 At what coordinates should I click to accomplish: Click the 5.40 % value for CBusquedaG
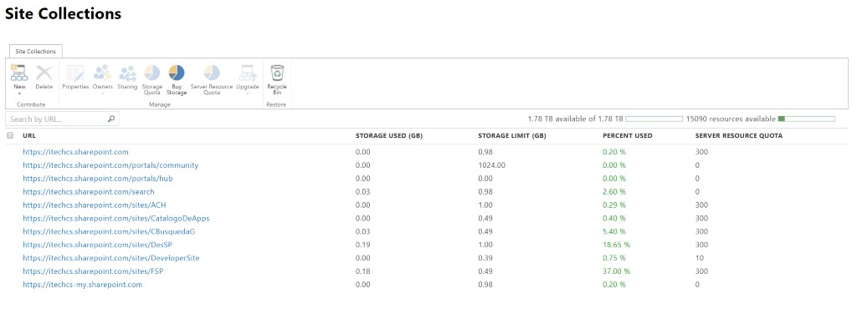click(x=614, y=231)
